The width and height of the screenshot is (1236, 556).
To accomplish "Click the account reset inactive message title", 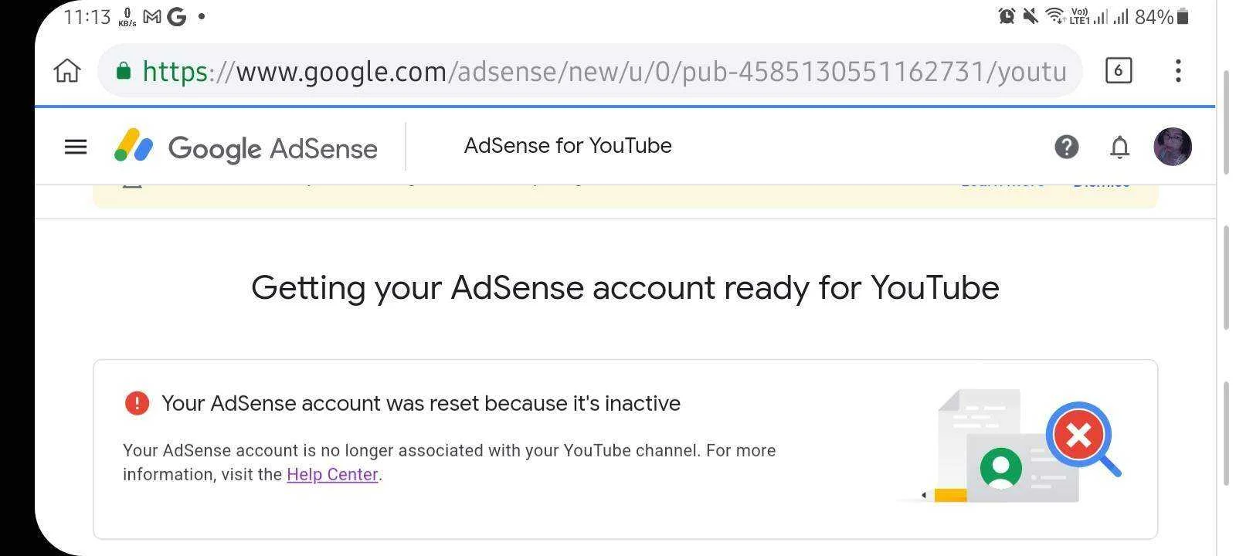I will (421, 403).
